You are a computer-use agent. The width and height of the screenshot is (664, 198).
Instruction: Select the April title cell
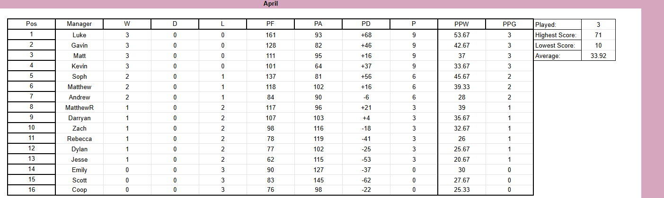click(271, 4)
